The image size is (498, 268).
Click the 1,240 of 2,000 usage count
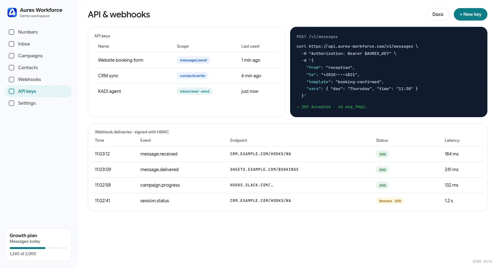(x=23, y=254)
